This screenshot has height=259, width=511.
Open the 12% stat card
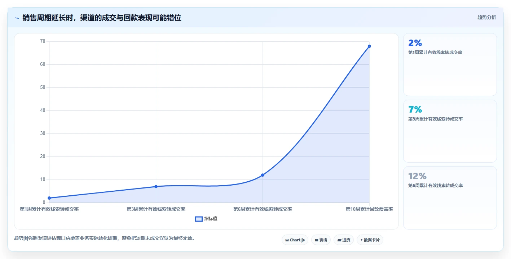tap(450, 197)
